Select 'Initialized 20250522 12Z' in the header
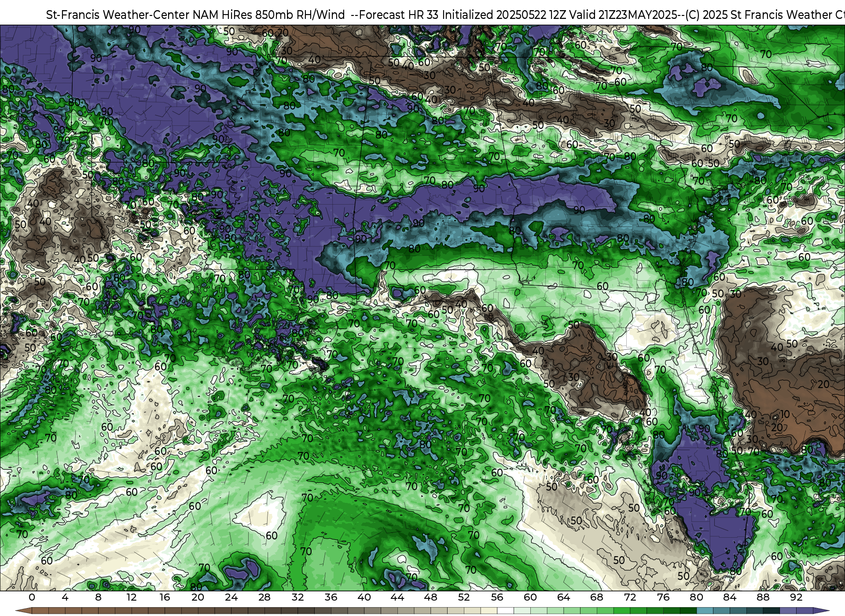Viewport: 845px width, 616px height. [503, 15]
